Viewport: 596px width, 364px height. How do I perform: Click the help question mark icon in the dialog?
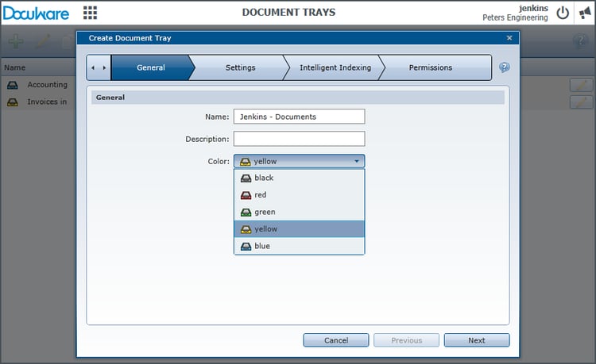point(504,67)
